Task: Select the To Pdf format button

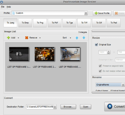Action: tap(55, 23)
